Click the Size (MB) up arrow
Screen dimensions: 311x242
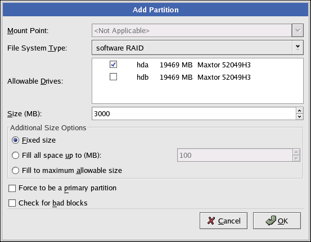(x=300, y=111)
